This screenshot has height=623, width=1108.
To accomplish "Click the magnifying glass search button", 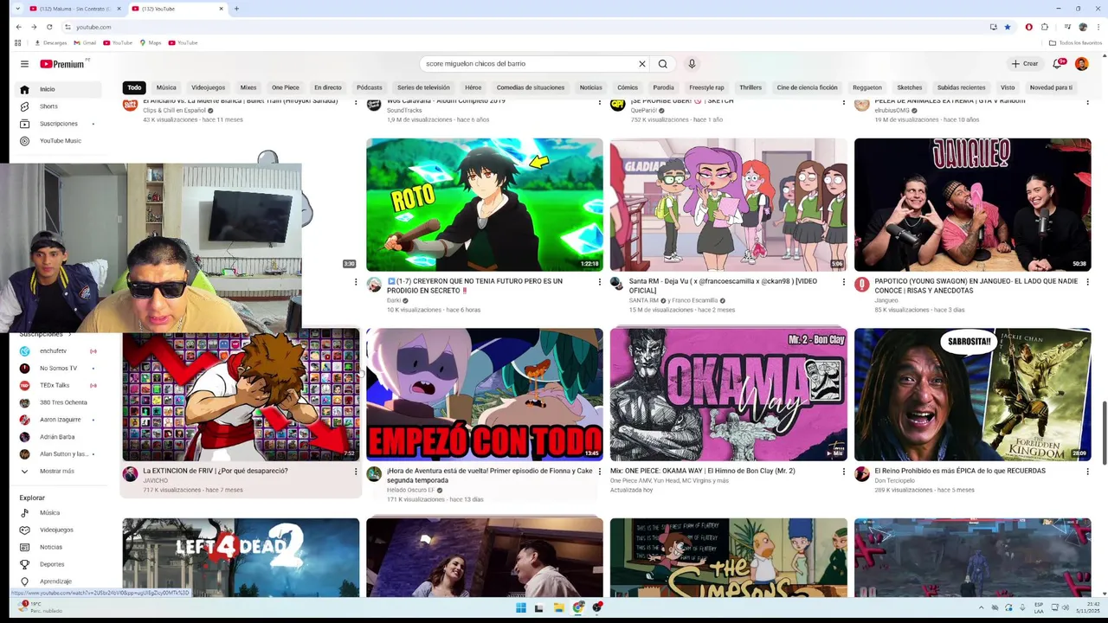I will pos(663,64).
